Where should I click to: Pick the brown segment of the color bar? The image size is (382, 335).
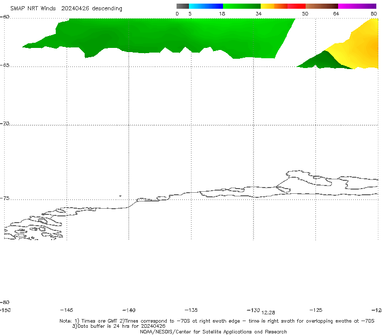click(x=322, y=6)
